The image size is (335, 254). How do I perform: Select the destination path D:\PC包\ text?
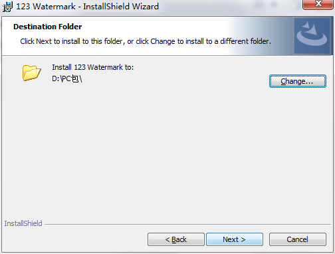click(67, 78)
